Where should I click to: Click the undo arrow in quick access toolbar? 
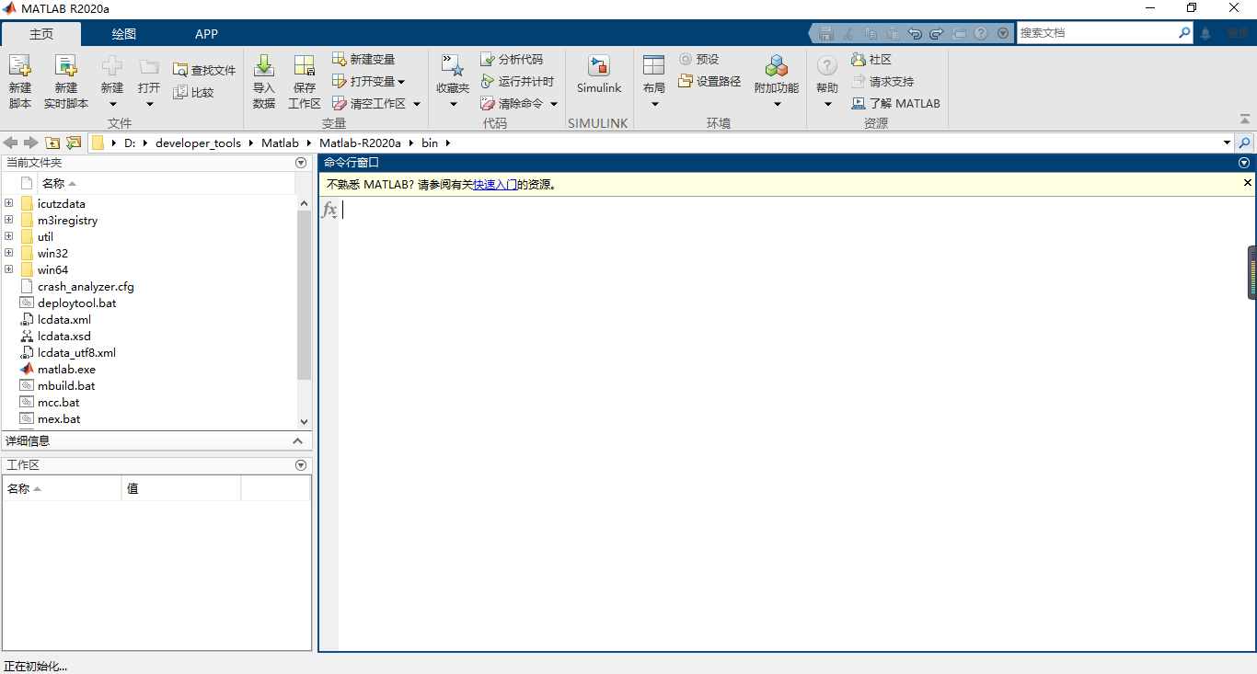(x=915, y=33)
